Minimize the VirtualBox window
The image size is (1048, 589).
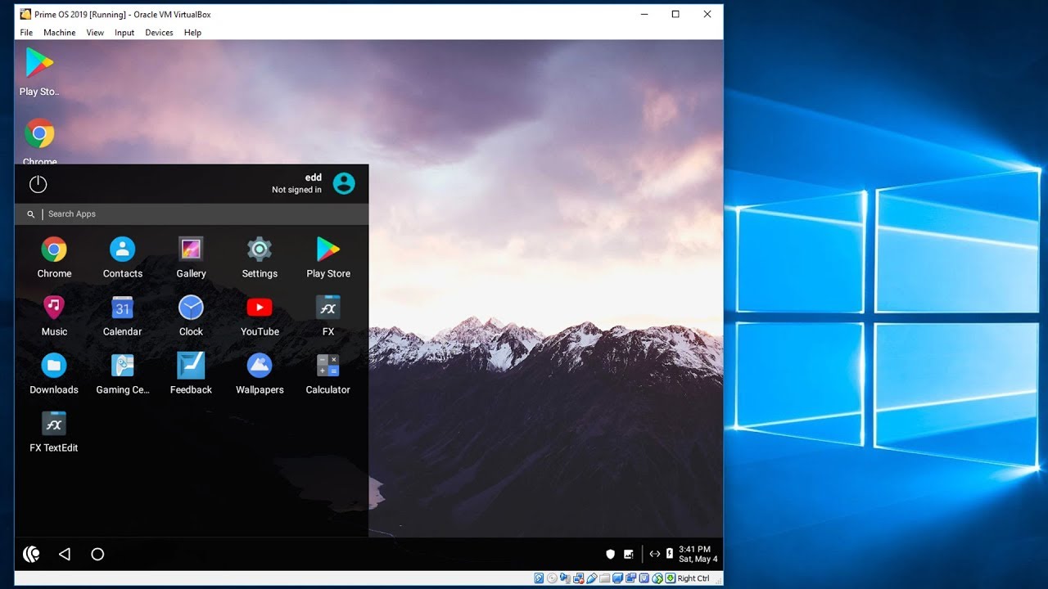pos(644,14)
